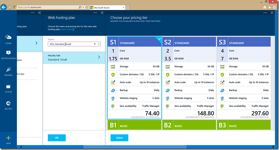This screenshot has width=279, height=150.
Task: Click the browser refresh icon
Action: [87, 7]
